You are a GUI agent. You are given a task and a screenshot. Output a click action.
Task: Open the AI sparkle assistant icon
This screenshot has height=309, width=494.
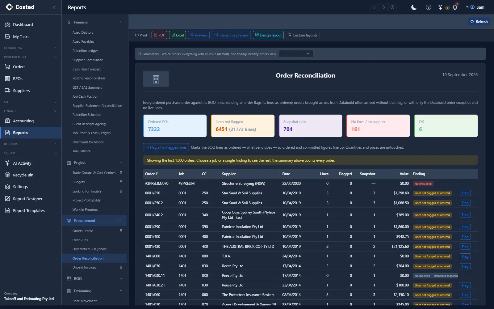point(440,7)
